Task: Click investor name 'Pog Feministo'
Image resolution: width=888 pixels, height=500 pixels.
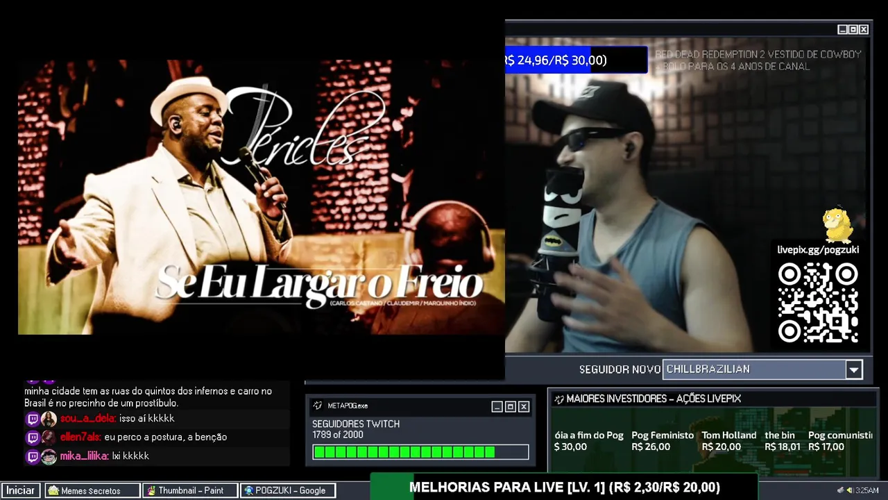Action: [663, 435]
